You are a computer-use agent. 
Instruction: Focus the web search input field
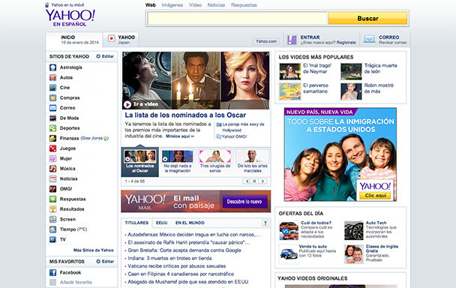tap(237, 18)
